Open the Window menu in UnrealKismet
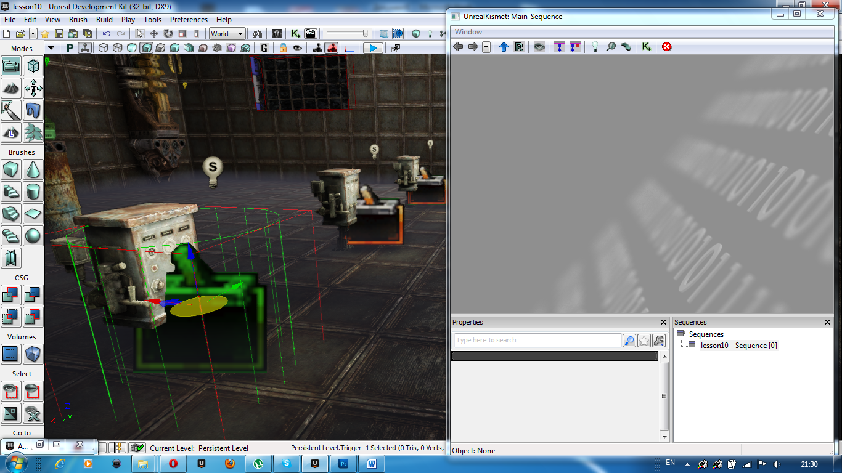 click(x=468, y=32)
